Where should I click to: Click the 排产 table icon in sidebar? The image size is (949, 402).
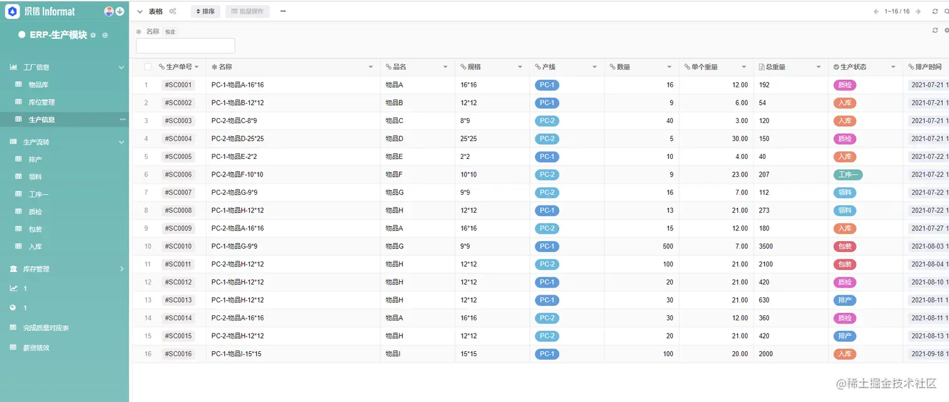point(18,159)
